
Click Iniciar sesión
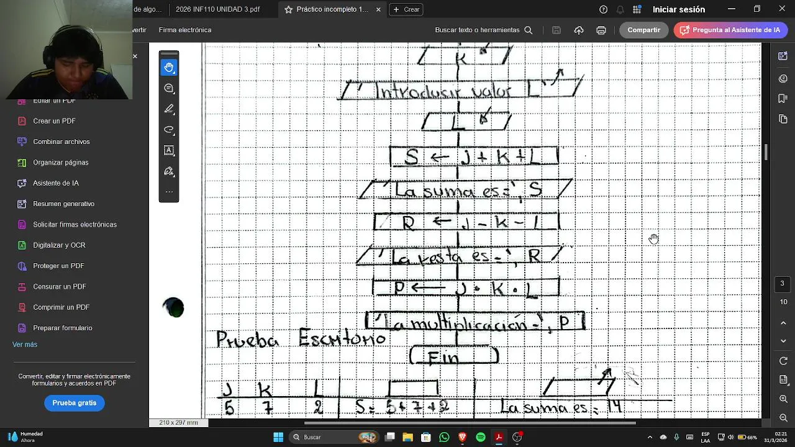coord(679,9)
